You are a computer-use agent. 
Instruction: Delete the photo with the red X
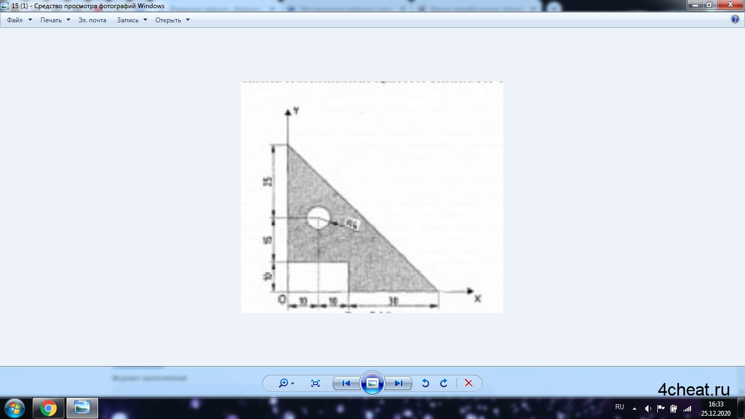pos(468,383)
